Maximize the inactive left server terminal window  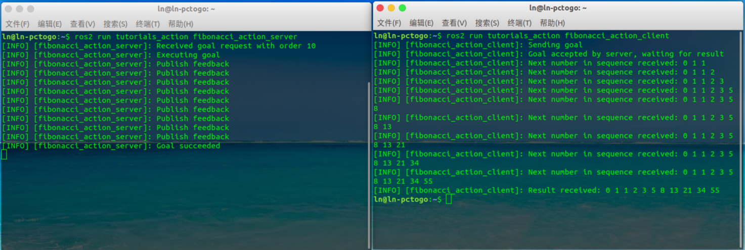point(30,9)
